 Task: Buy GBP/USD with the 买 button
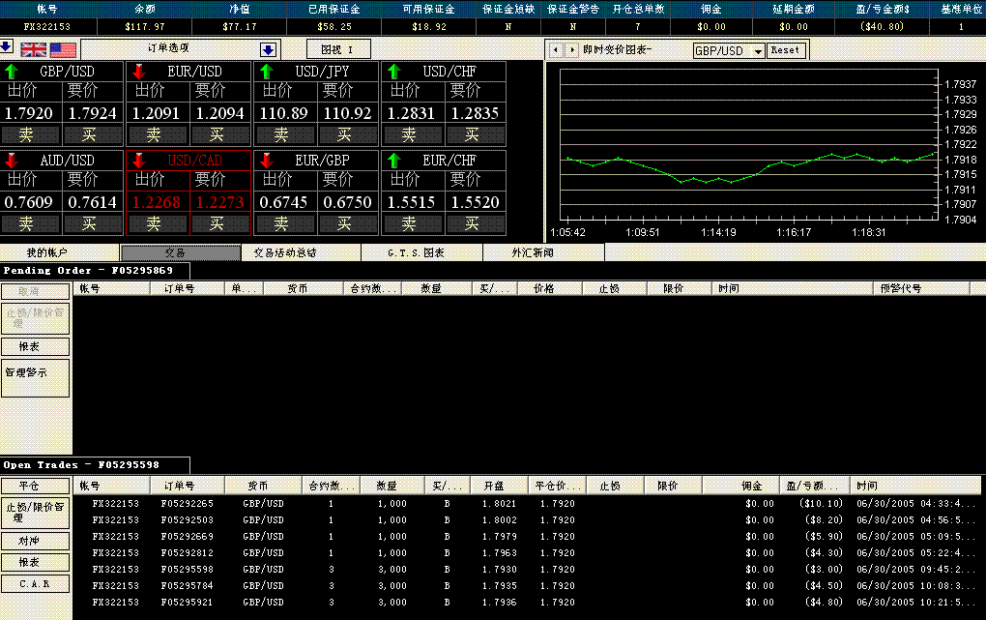(93, 134)
